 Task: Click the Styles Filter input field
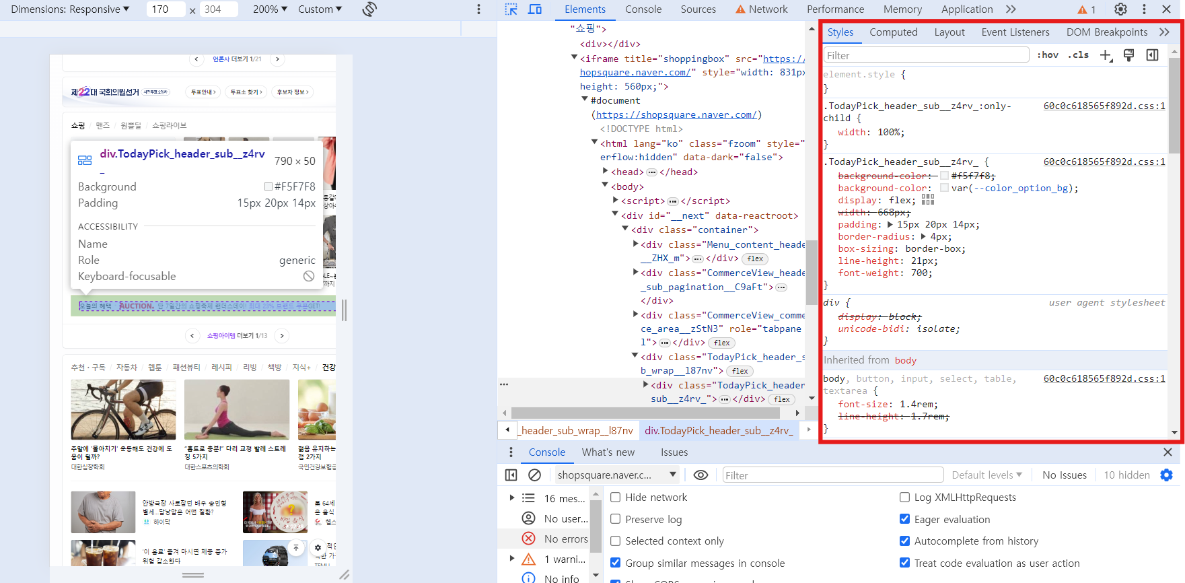(x=926, y=55)
